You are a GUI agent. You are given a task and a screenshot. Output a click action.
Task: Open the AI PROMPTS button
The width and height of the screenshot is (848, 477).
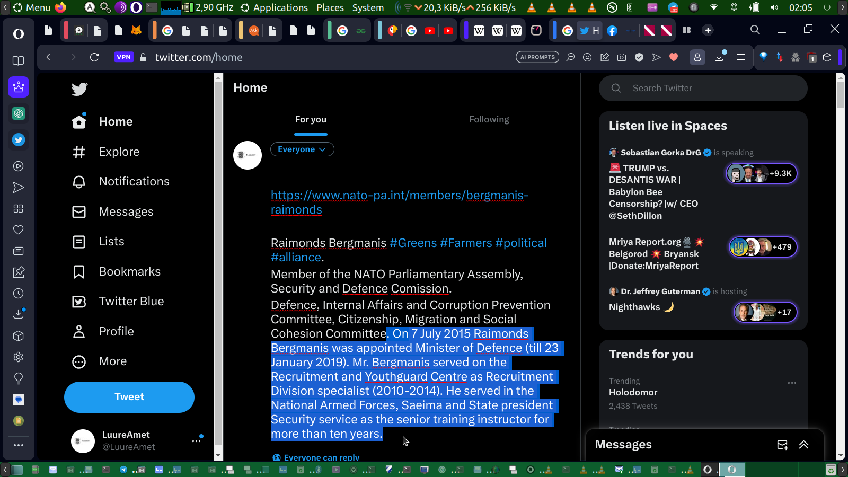[537, 57]
